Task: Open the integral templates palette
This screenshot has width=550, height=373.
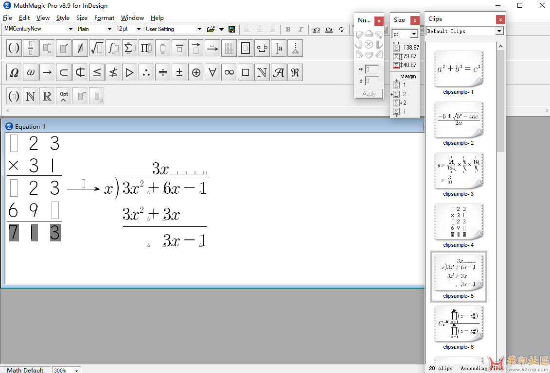Action: pos(113,48)
